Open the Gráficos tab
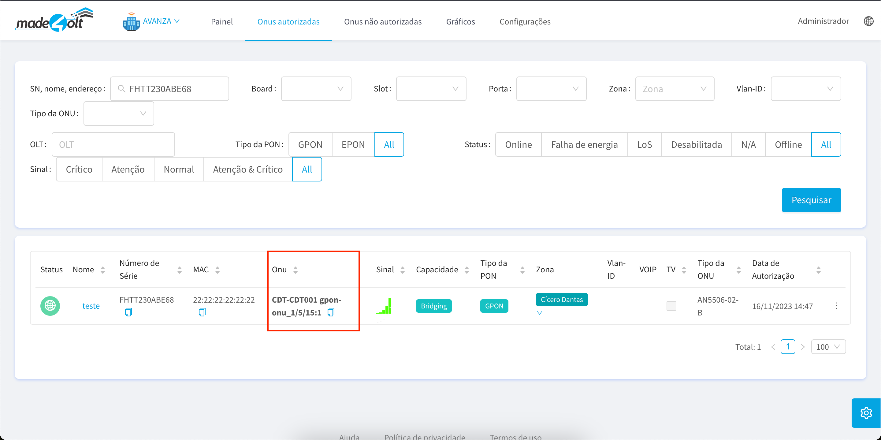Viewport: 881px width, 440px height. click(460, 21)
